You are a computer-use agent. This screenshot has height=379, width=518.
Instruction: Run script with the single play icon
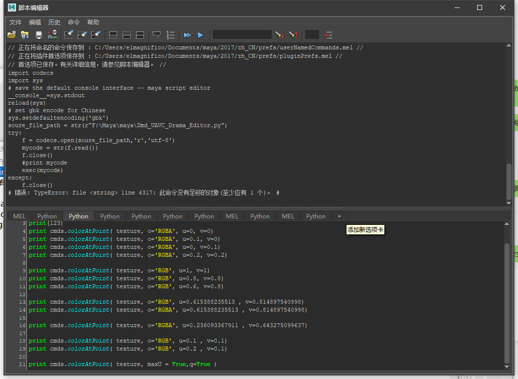click(x=200, y=35)
